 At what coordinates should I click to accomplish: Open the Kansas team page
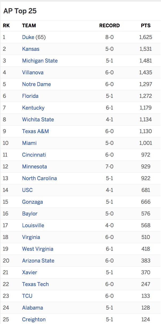[31, 49]
